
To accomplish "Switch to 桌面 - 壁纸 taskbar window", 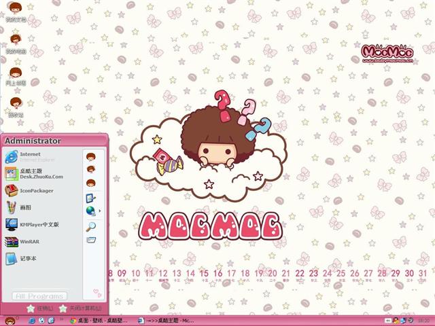I will pyautogui.click(x=99, y=321).
